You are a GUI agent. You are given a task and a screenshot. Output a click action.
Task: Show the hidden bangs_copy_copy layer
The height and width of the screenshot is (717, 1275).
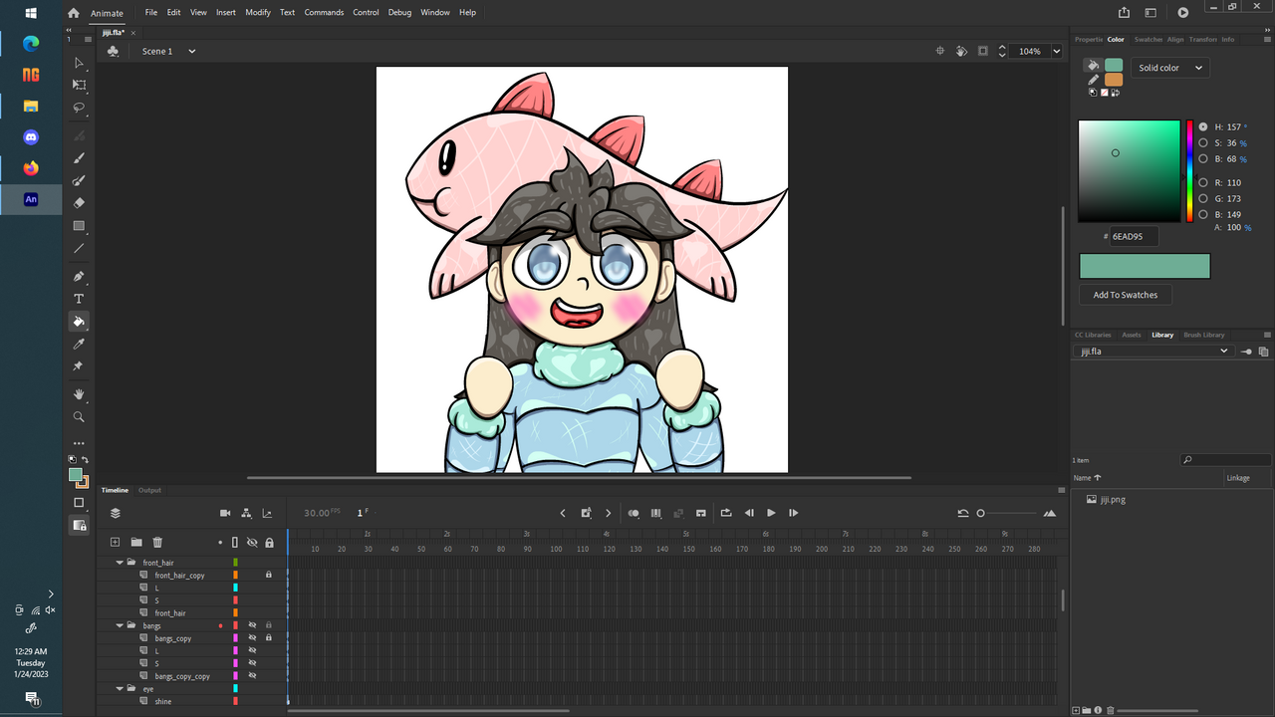click(x=252, y=676)
